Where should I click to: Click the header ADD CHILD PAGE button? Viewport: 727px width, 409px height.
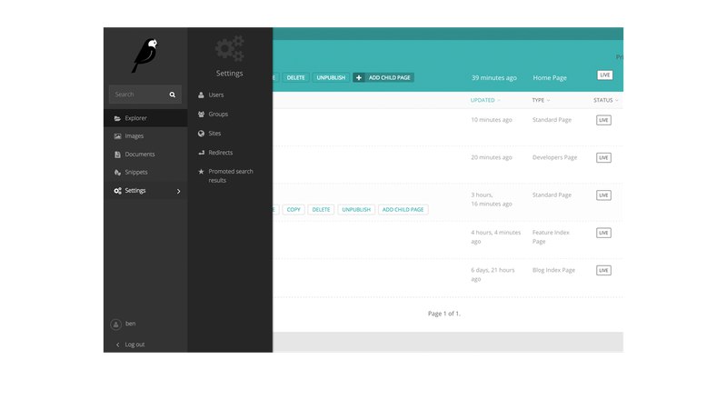383,78
